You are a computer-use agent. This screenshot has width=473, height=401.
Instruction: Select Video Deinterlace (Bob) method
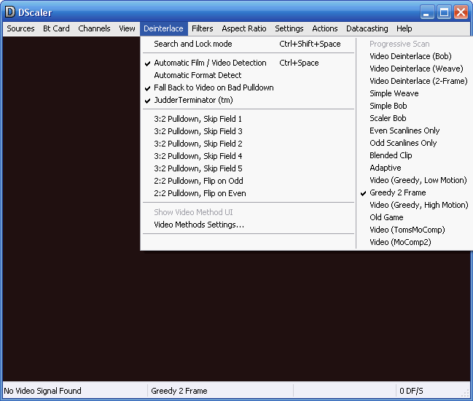pos(415,56)
